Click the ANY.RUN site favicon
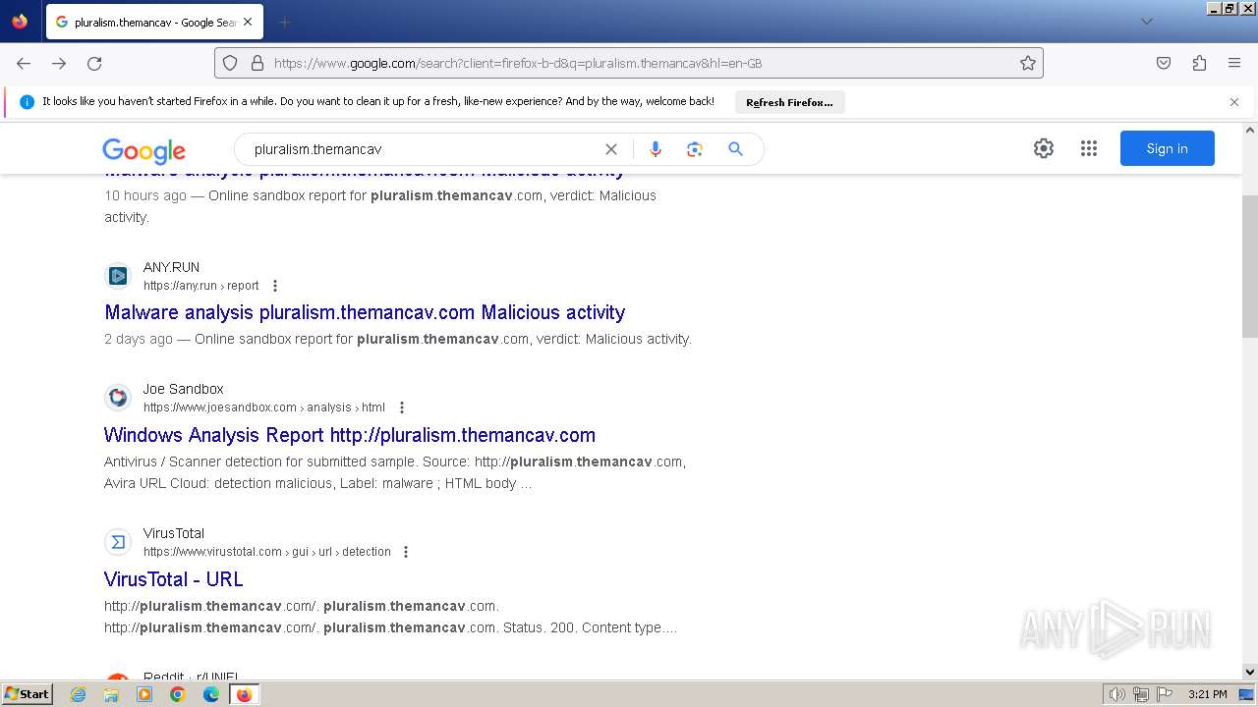The width and height of the screenshot is (1258, 707). coord(118,276)
